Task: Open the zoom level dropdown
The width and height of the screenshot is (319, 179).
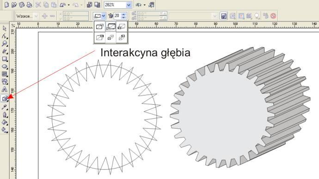Action: click(129, 5)
